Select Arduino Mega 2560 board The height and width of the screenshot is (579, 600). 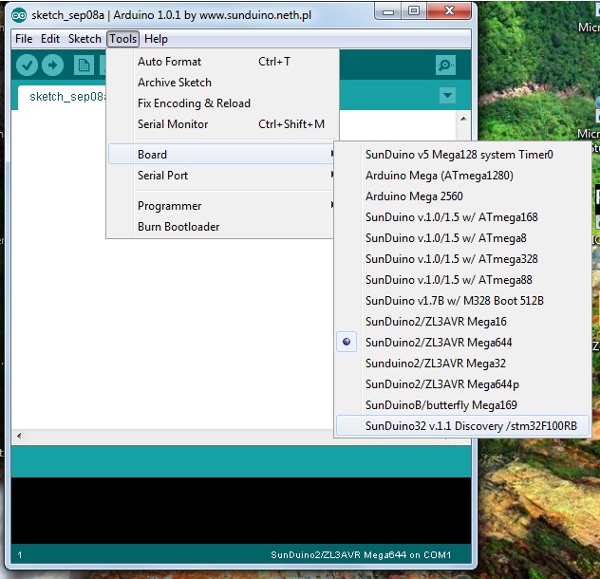coord(462,196)
